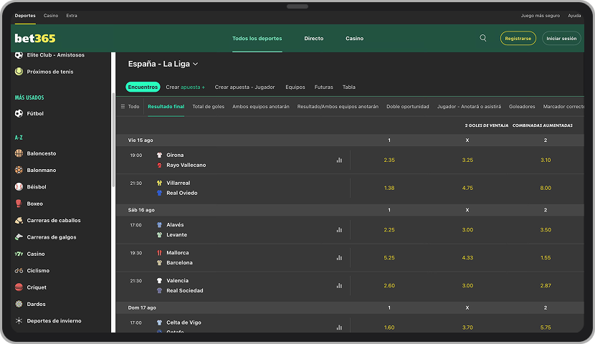Select Goleadores market tab

522,107
